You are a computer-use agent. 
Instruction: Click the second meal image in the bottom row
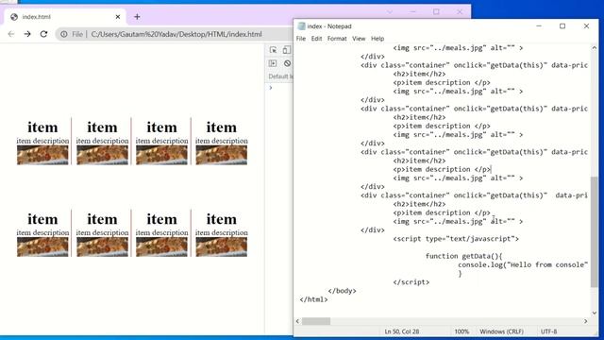[103, 246]
